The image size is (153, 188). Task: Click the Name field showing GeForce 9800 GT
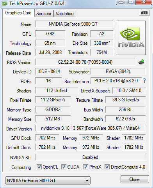(x=74, y=24)
